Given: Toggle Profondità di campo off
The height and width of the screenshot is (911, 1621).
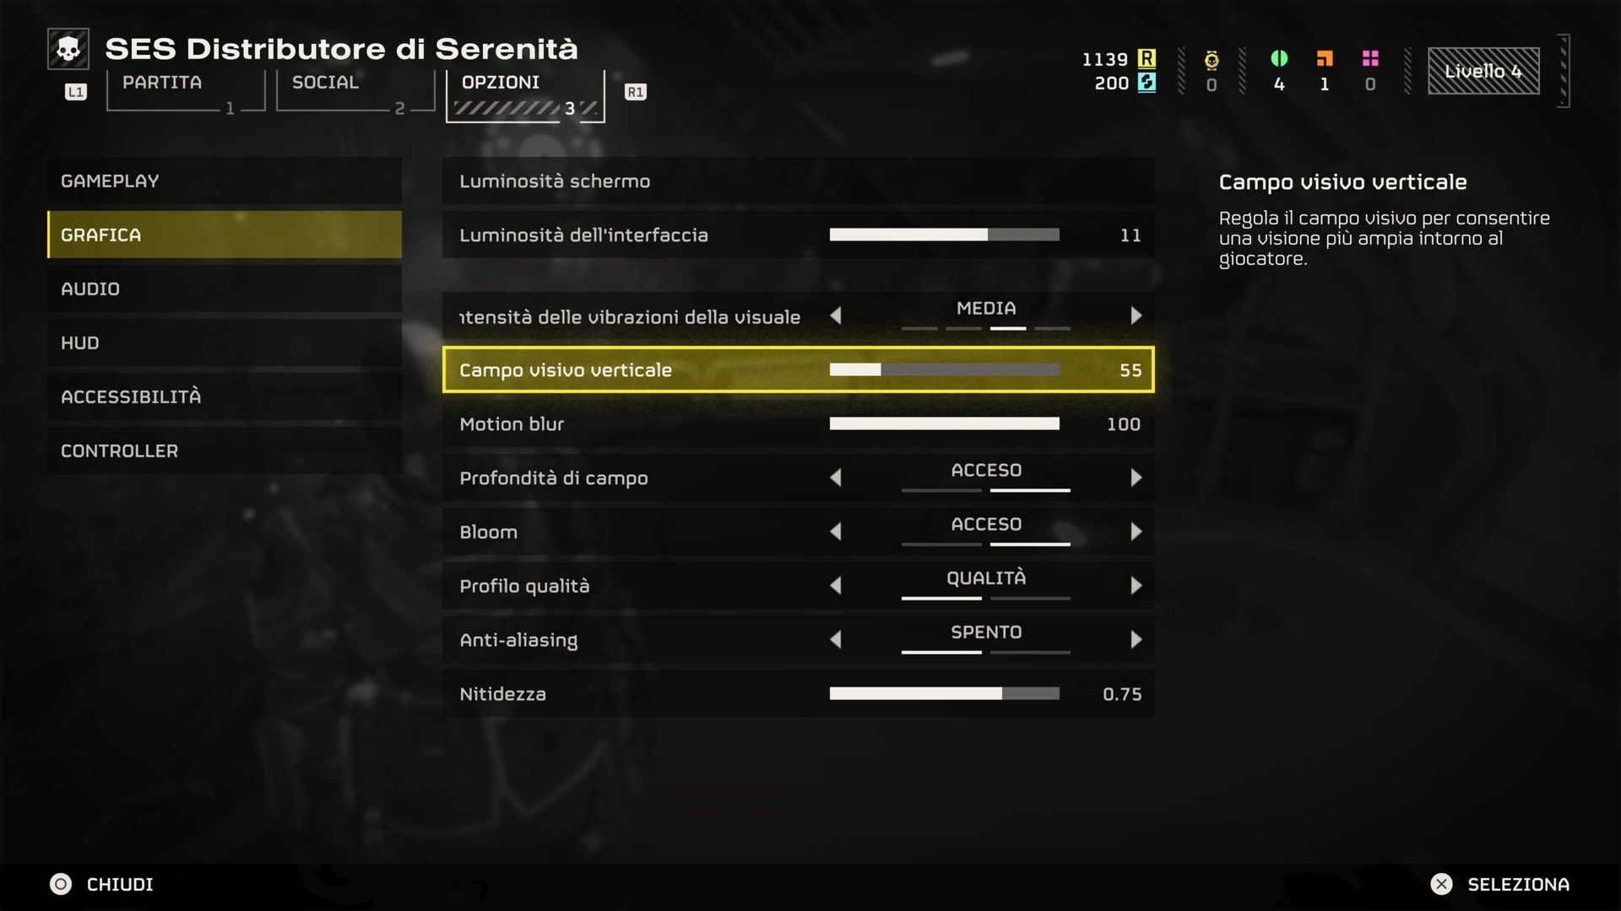Looking at the screenshot, I should pos(838,477).
